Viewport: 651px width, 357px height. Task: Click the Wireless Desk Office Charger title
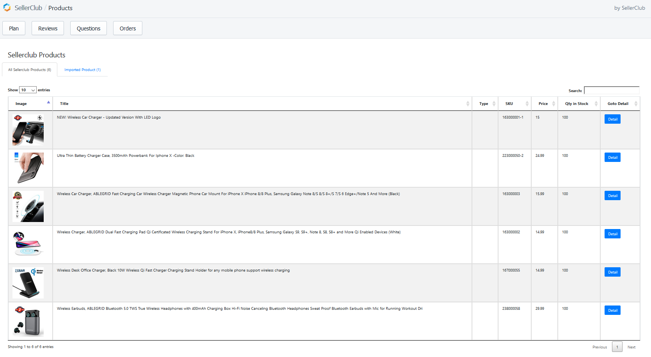pyautogui.click(x=173, y=270)
